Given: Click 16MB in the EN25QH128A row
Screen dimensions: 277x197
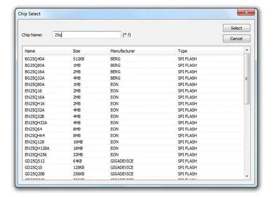Looking at the screenshot, I should (x=78, y=148).
